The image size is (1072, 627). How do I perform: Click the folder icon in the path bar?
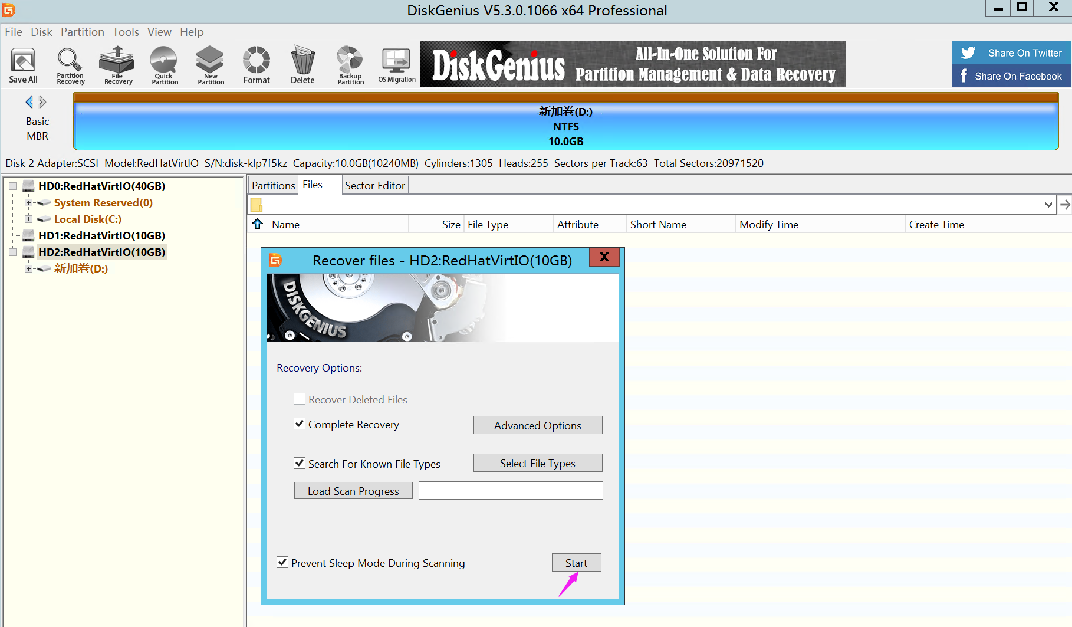click(x=257, y=205)
